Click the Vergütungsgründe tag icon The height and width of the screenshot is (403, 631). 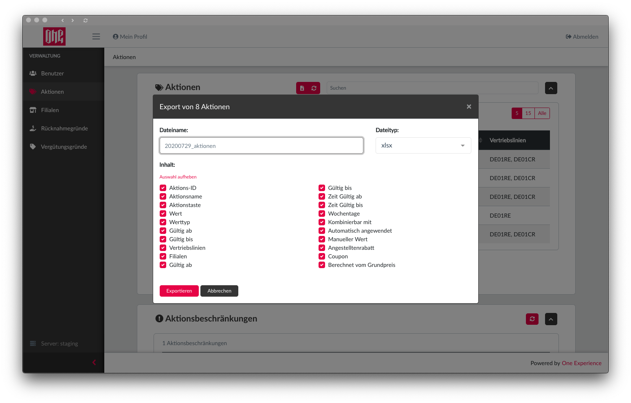pyautogui.click(x=33, y=147)
